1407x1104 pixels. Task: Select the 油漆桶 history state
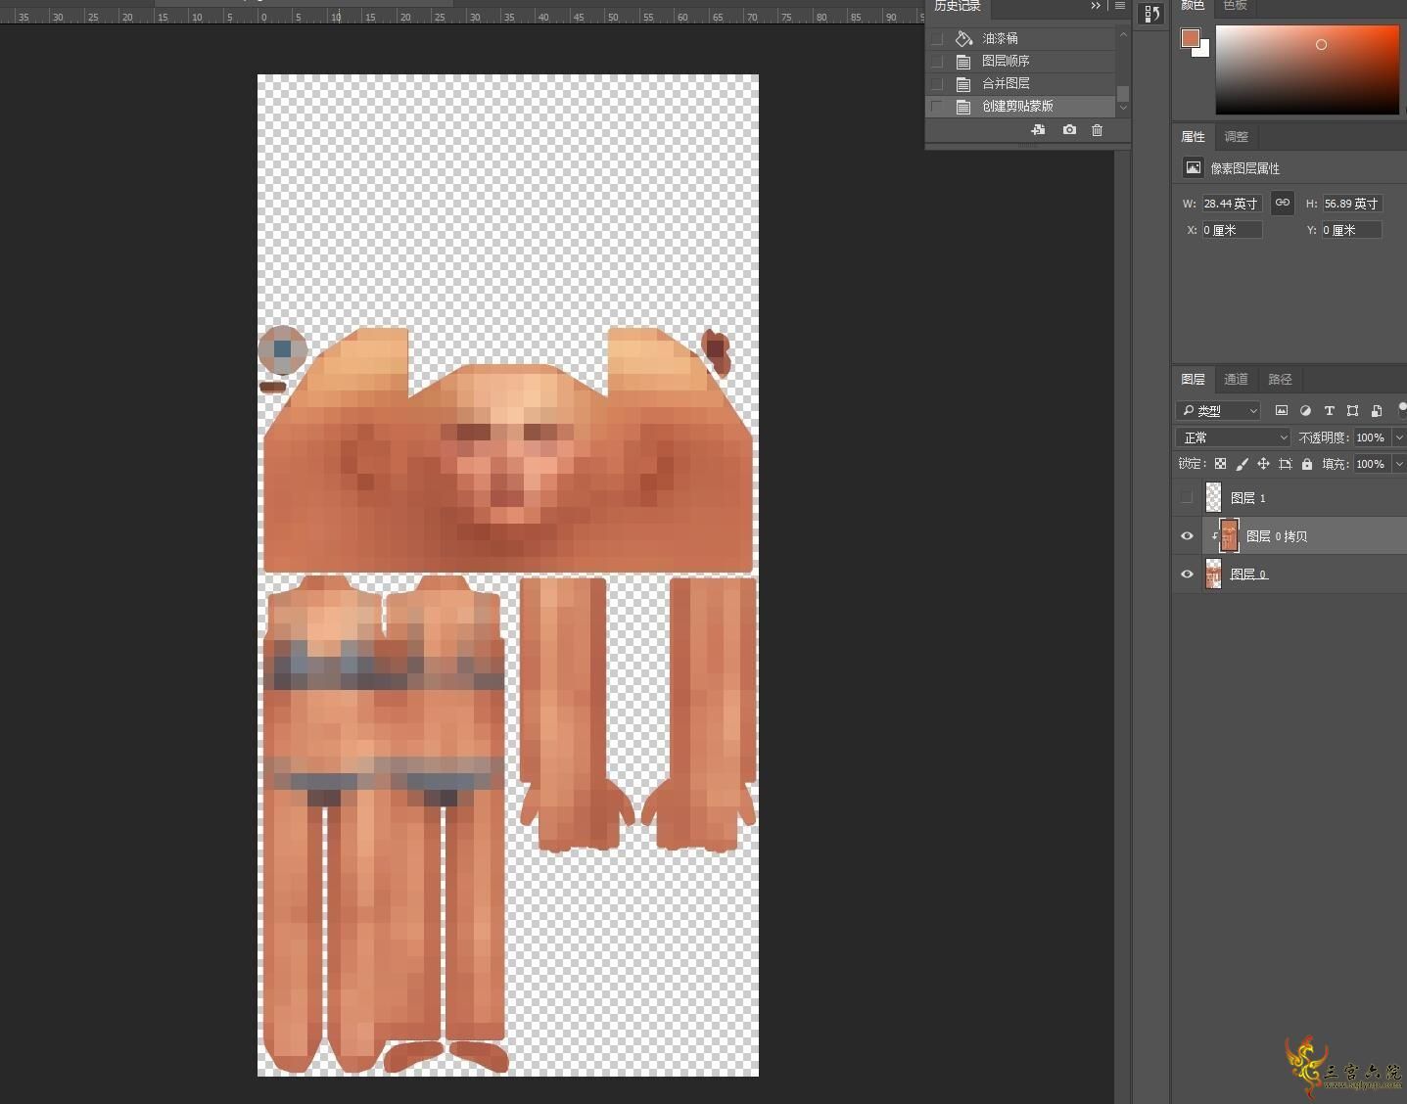click(1020, 38)
